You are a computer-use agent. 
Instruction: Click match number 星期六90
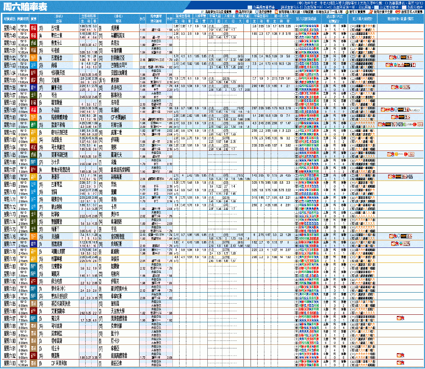10,340
